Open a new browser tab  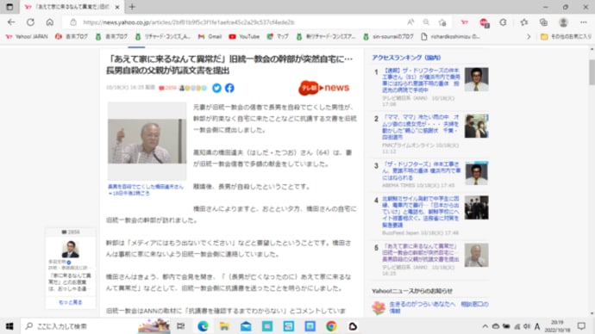pos(132,7)
